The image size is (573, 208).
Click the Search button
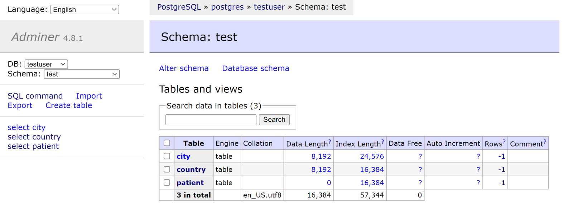coord(274,120)
